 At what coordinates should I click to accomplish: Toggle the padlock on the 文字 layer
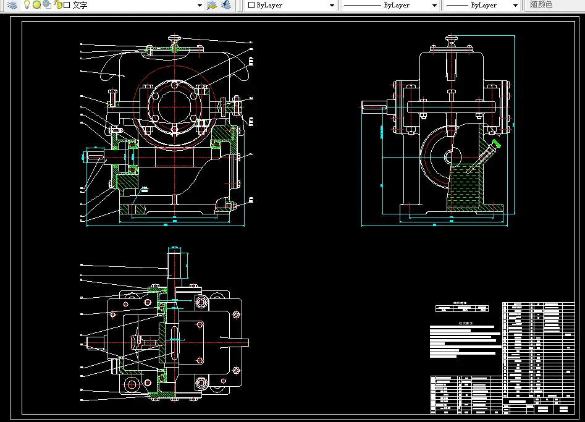click(58, 5)
